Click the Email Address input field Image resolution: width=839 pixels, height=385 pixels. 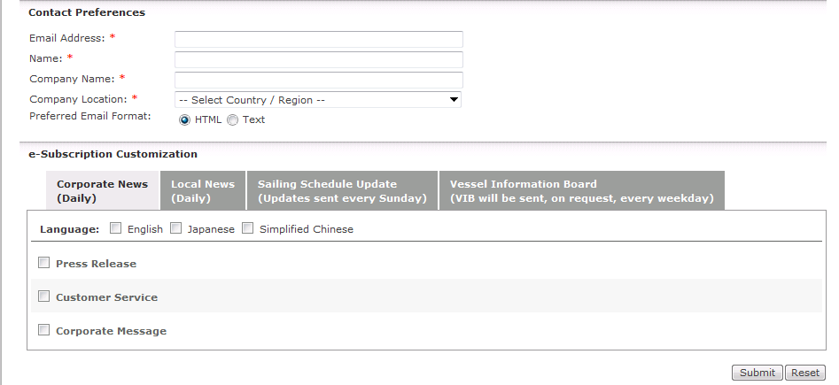[318, 39]
